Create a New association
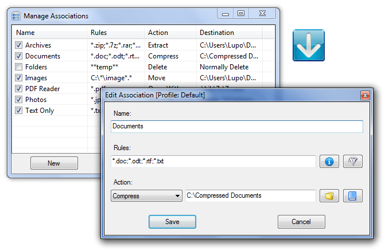This screenshot has height=251, width=385. coord(54,163)
